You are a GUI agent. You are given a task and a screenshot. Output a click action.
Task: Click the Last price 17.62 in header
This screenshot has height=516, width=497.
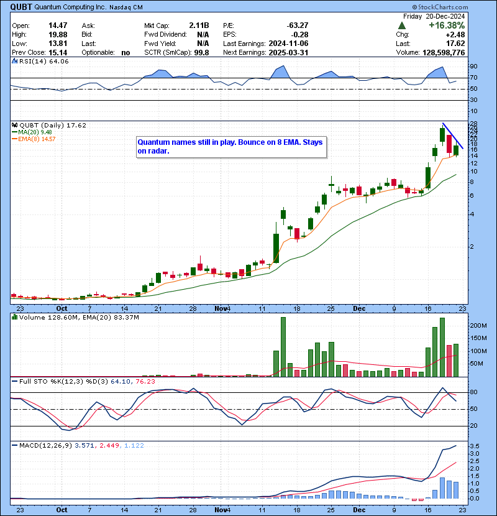pos(455,44)
